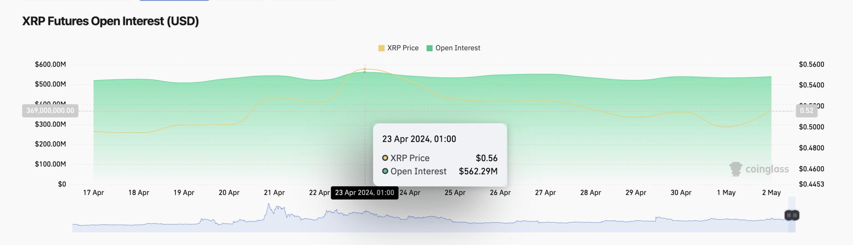Click the green Open Interest legend swatch
Viewport: 853px width, 245px height.
[x=429, y=48]
